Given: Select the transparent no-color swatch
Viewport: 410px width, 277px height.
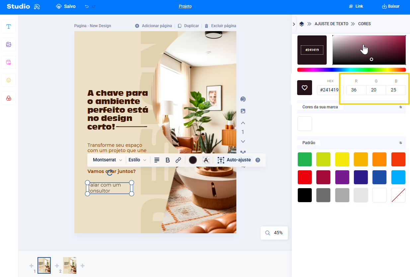Looking at the screenshot, I should click(398, 195).
